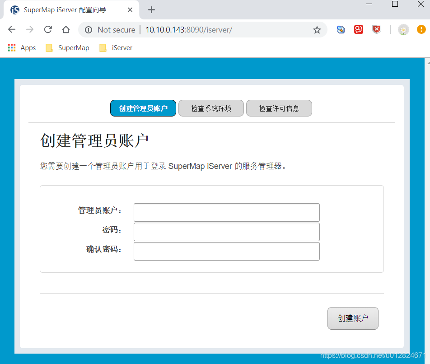This screenshot has height=364, width=430.
Task: Click the browser forward arrow
Action: coord(30,29)
